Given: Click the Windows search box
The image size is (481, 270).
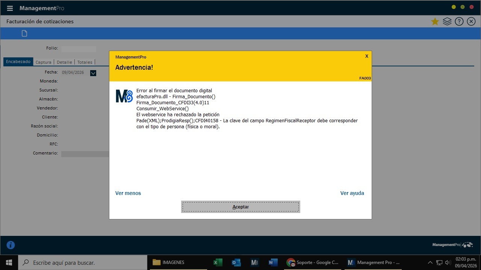Looking at the screenshot, I should click(x=83, y=262).
